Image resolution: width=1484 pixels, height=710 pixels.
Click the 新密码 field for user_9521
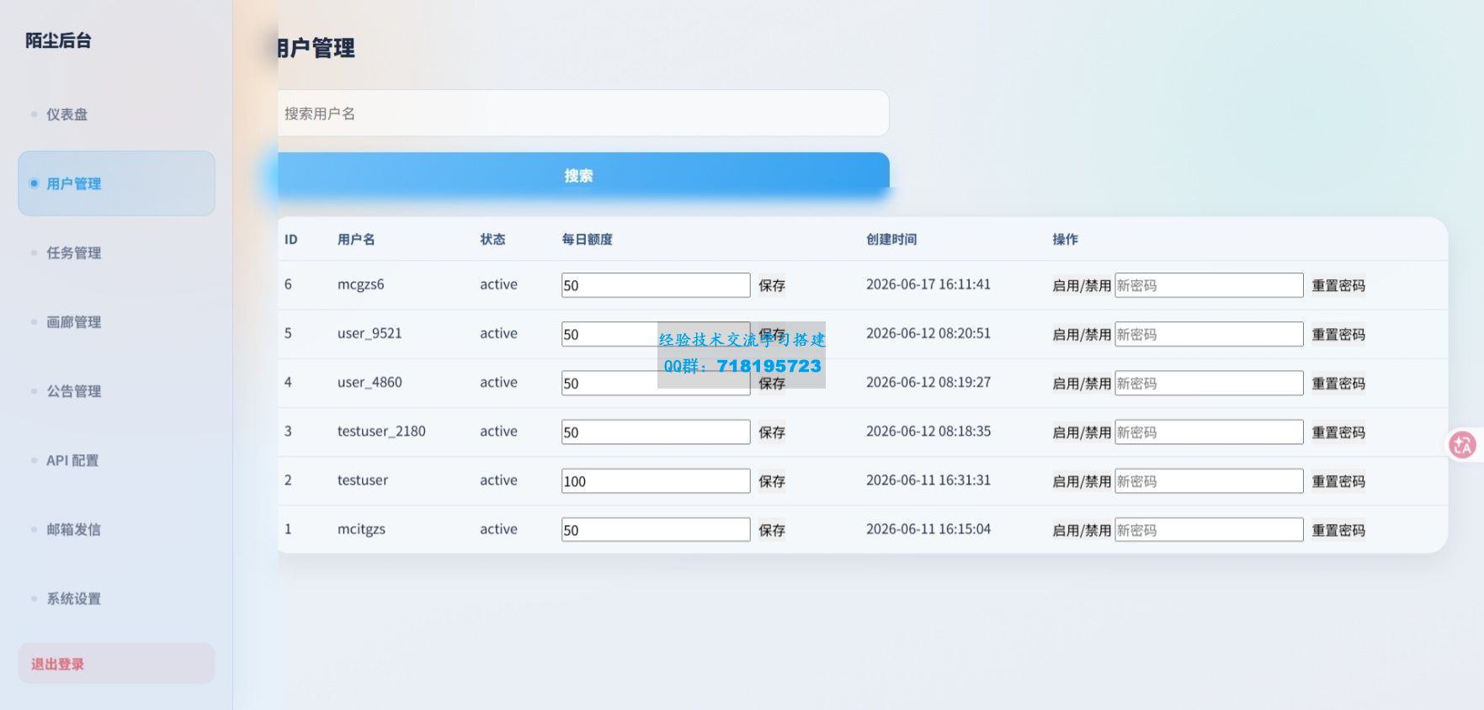[x=1209, y=334]
